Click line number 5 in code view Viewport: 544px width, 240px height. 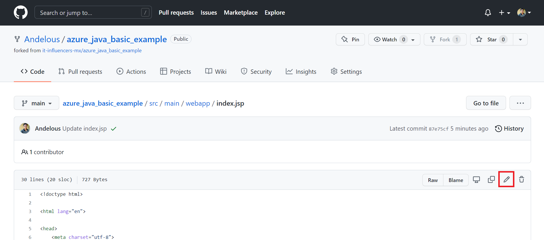[30, 229]
